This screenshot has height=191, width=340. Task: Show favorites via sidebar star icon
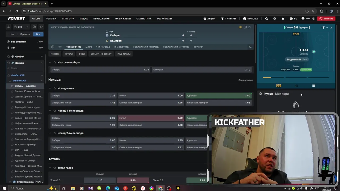pos(41,27)
